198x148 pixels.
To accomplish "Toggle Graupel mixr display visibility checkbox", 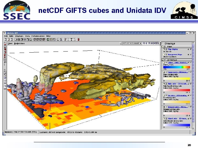I will 166,107.
